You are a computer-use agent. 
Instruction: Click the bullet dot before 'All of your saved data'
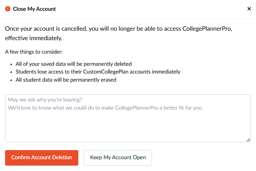(x=11, y=64)
